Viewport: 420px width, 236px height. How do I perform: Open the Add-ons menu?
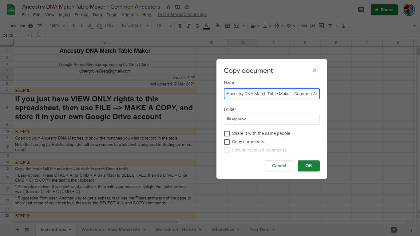coord(130,15)
